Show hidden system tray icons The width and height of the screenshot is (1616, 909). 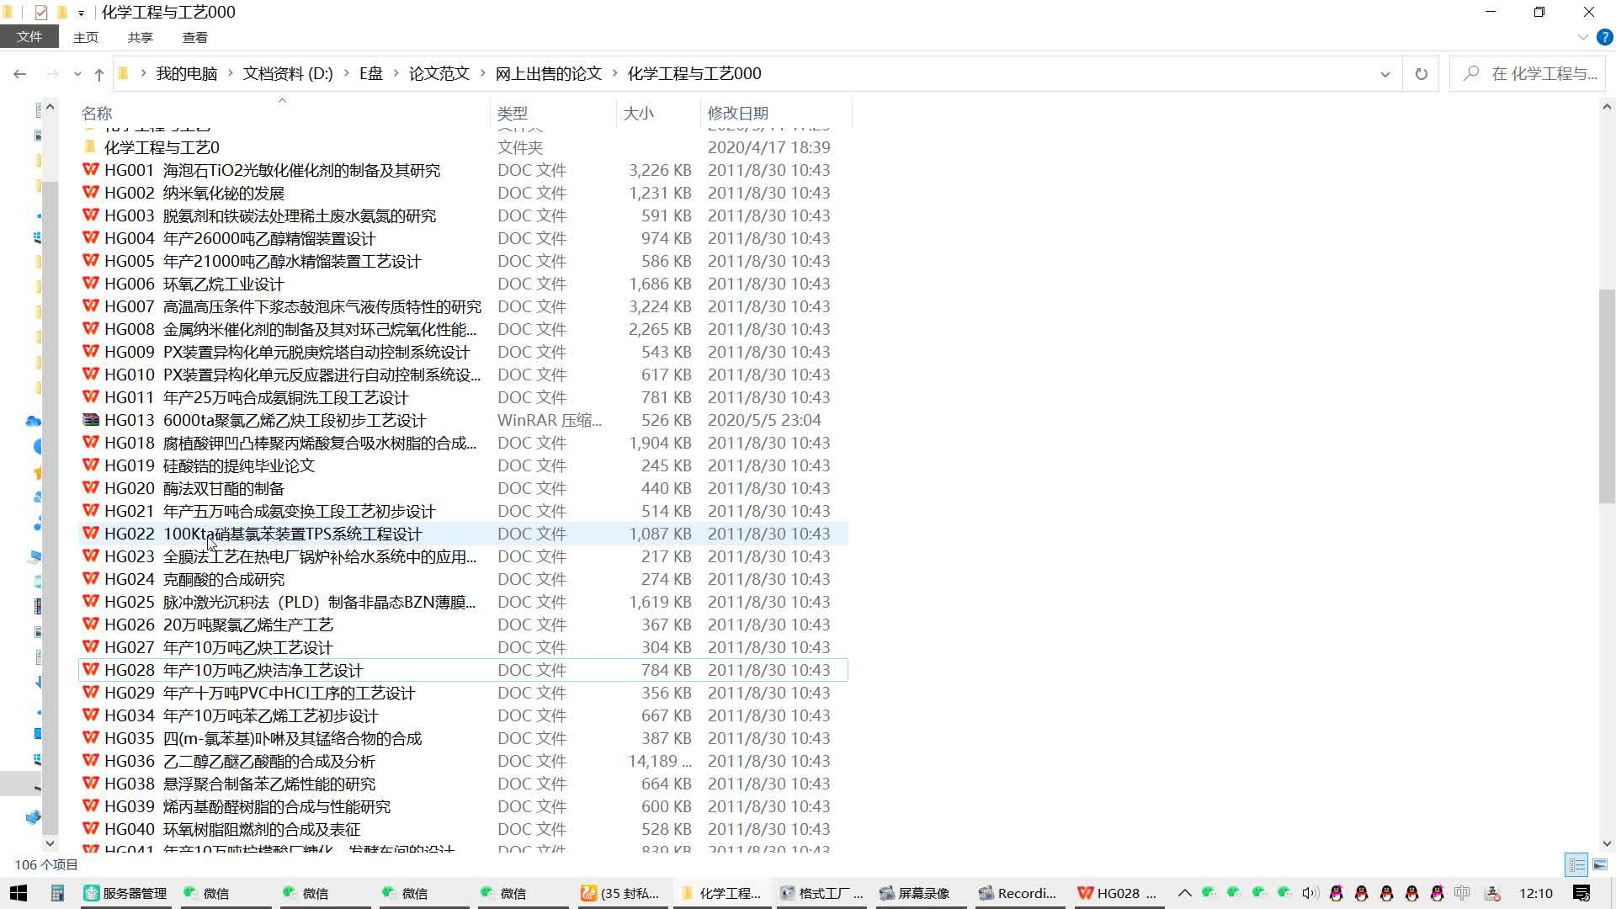(1184, 893)
